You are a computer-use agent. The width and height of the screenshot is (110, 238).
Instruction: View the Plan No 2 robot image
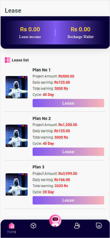coord(17,136)
